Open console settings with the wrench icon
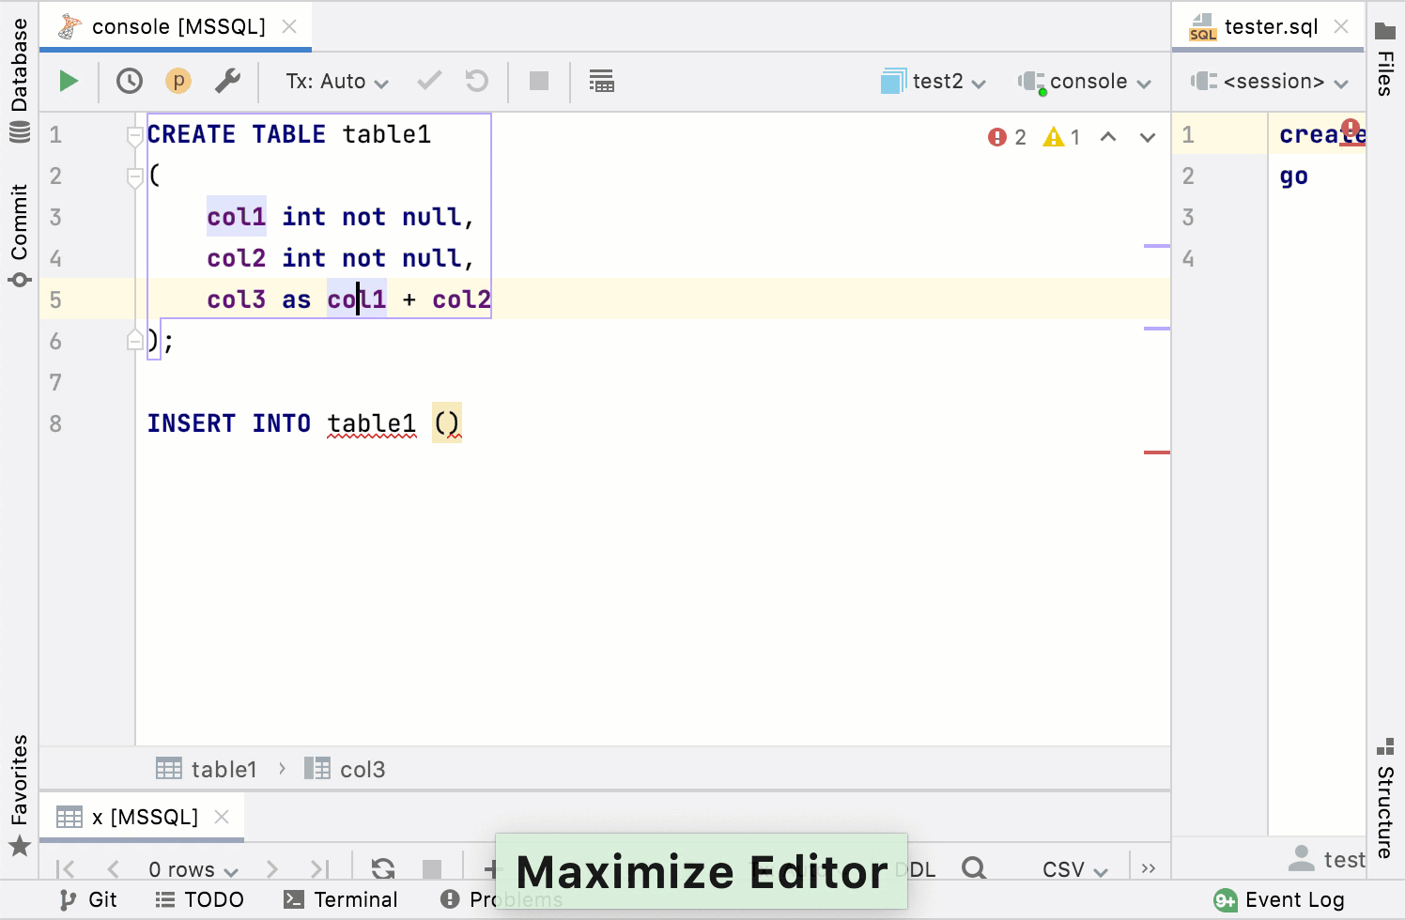This screenshot has height=920, width=1405. point(225,81)
